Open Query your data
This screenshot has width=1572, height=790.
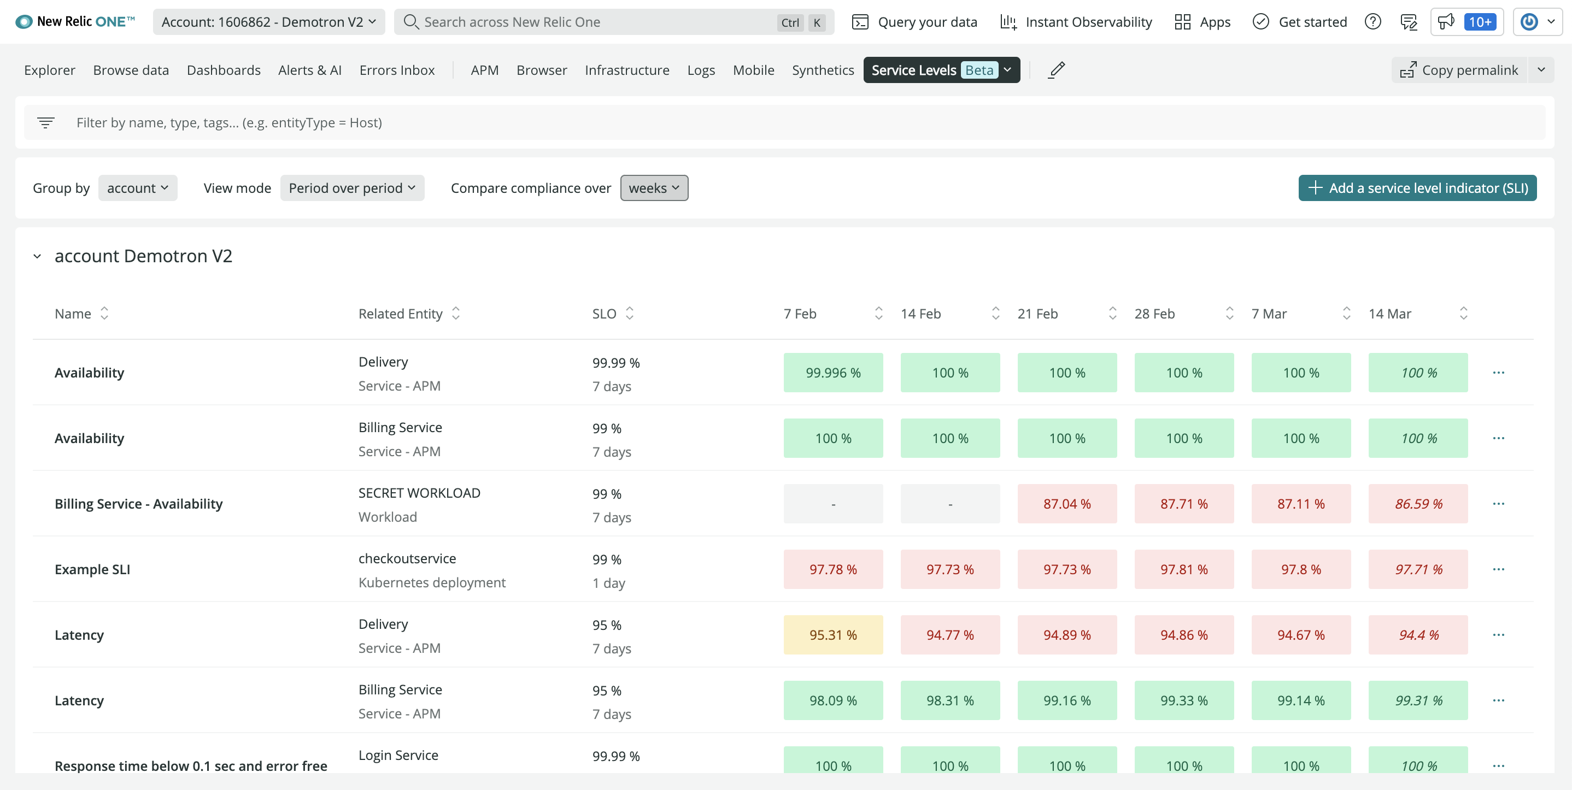tap(914, 22)
